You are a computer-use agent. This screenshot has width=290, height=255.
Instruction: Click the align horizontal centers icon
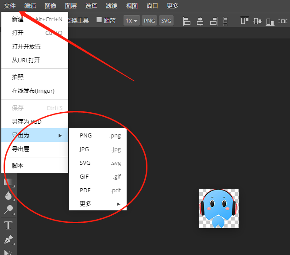200,21
